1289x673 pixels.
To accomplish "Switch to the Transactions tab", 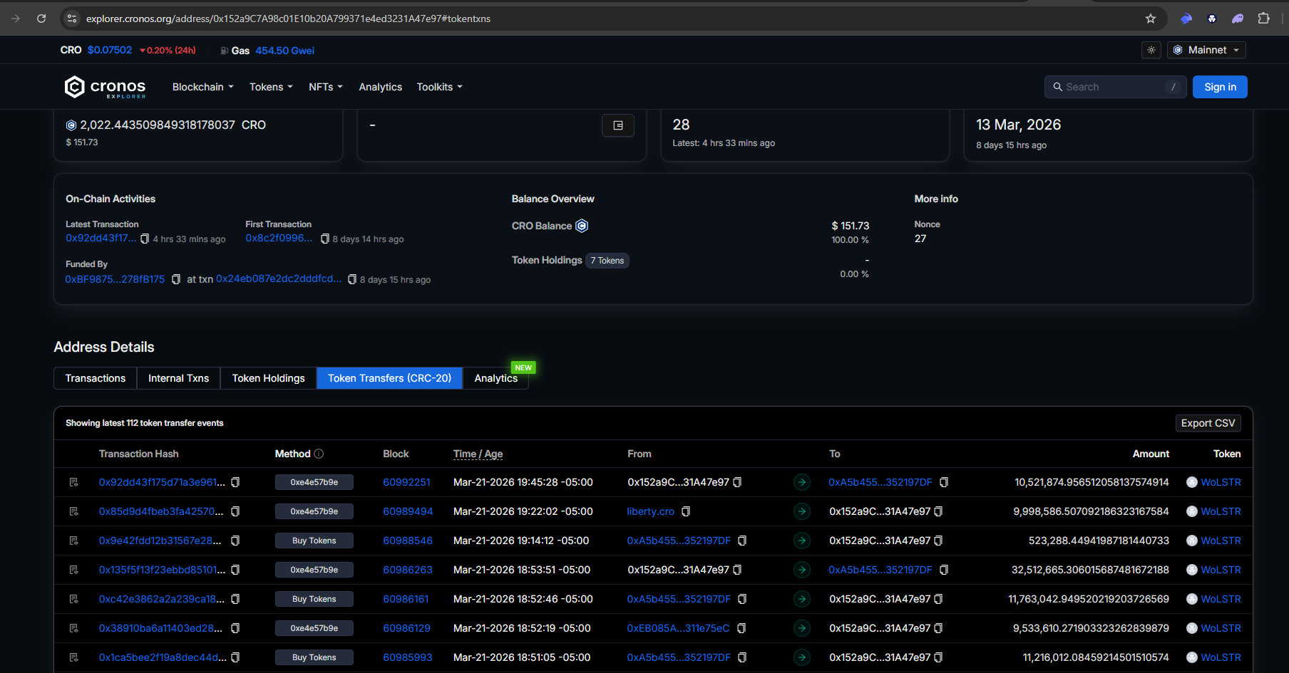I will [96, 378].
